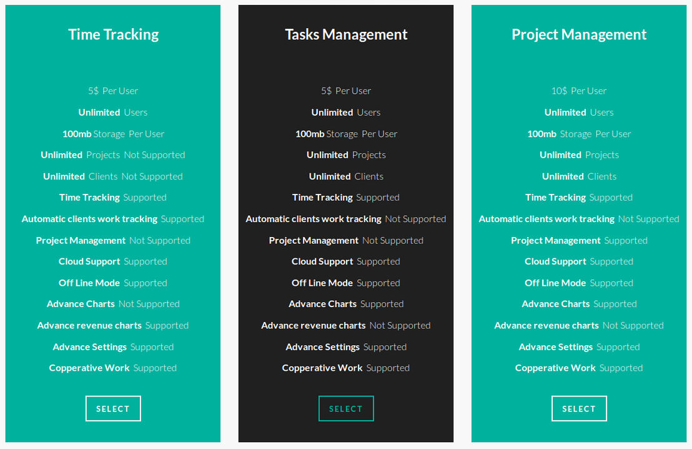Click "Unlimited Projects Not Supported" in Time Tracking card
Image resolution: width=692 pixels, height=449 pixels.
coord(113,155)
